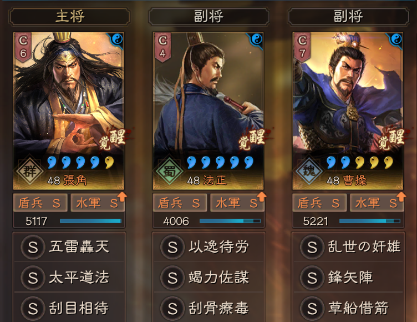The width and height of the screenshot is (417, 322).
Task: Click the orange upgrade arrow on 曹操's 水軍
Action: click(x=401, y=197)
